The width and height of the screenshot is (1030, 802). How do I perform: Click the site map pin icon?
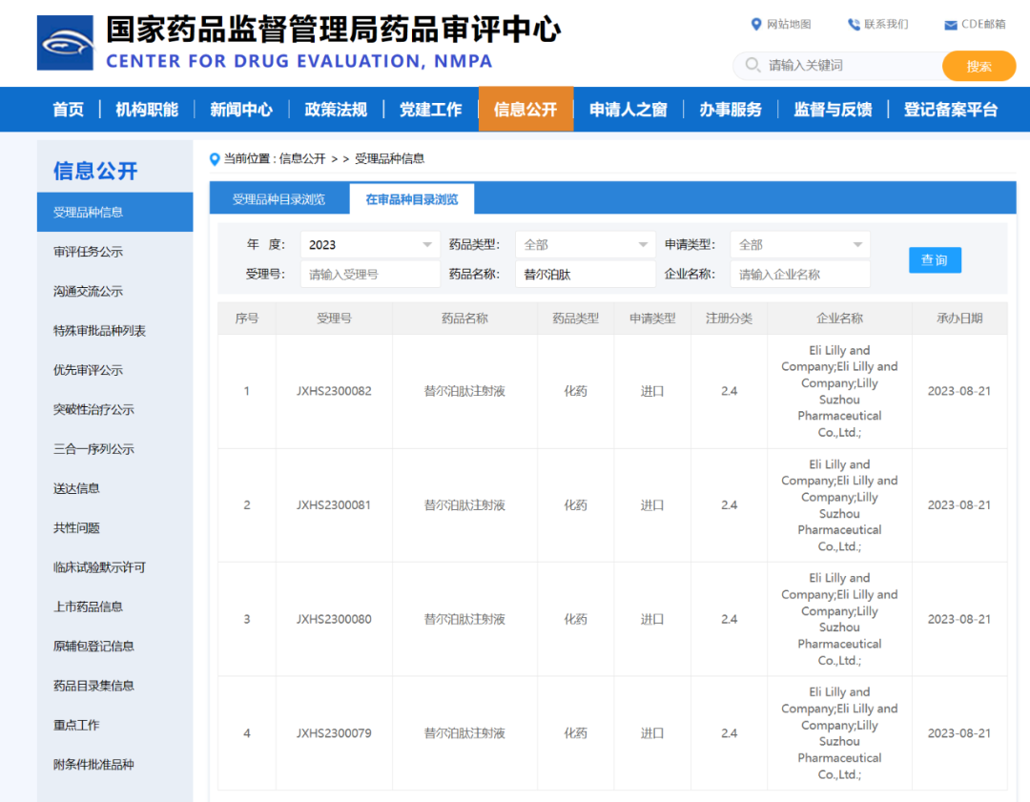tap(756, 24)
